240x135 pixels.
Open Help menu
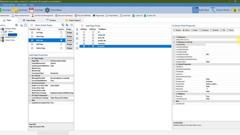(31, 5)
